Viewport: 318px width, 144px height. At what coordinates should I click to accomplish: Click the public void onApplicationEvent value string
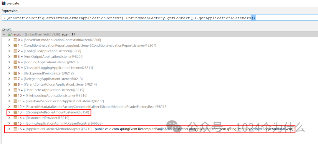tap(194, 129)
